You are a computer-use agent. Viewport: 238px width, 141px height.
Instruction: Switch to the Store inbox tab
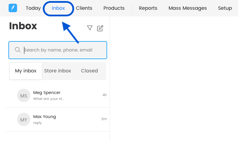click(57, 71)
